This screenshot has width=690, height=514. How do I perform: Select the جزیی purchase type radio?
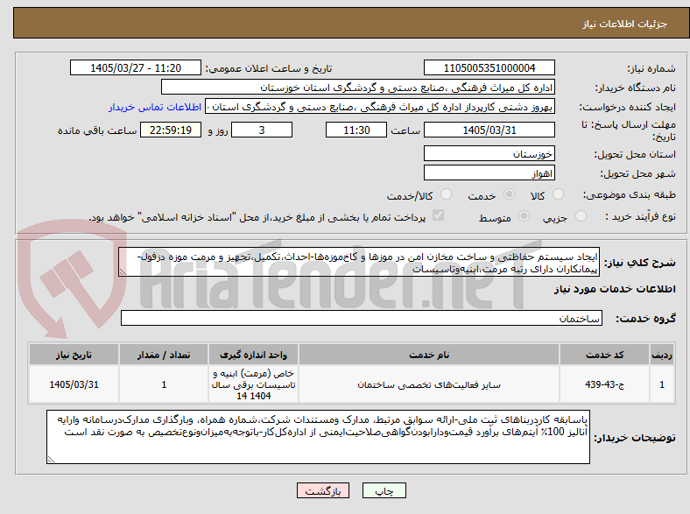click(x=581, y=216)
